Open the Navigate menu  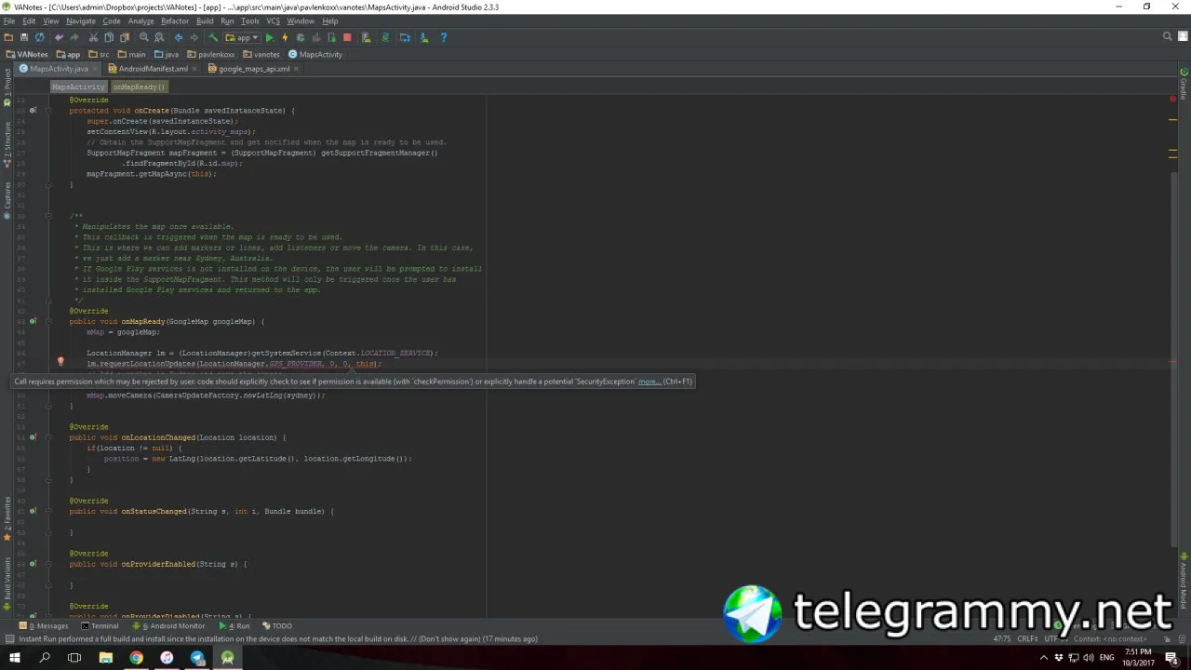click(81, 20)
